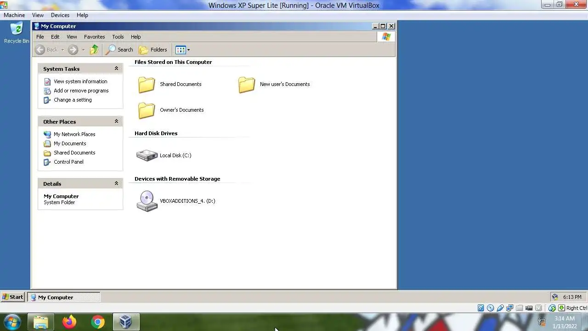The height and width of the screenshot is (331, 588).
Task: Select the Shared Documents folder icon
Action: point(147,85)
